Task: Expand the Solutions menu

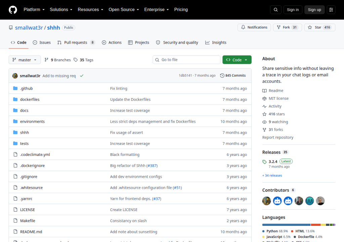Action: tap(61, 10)
